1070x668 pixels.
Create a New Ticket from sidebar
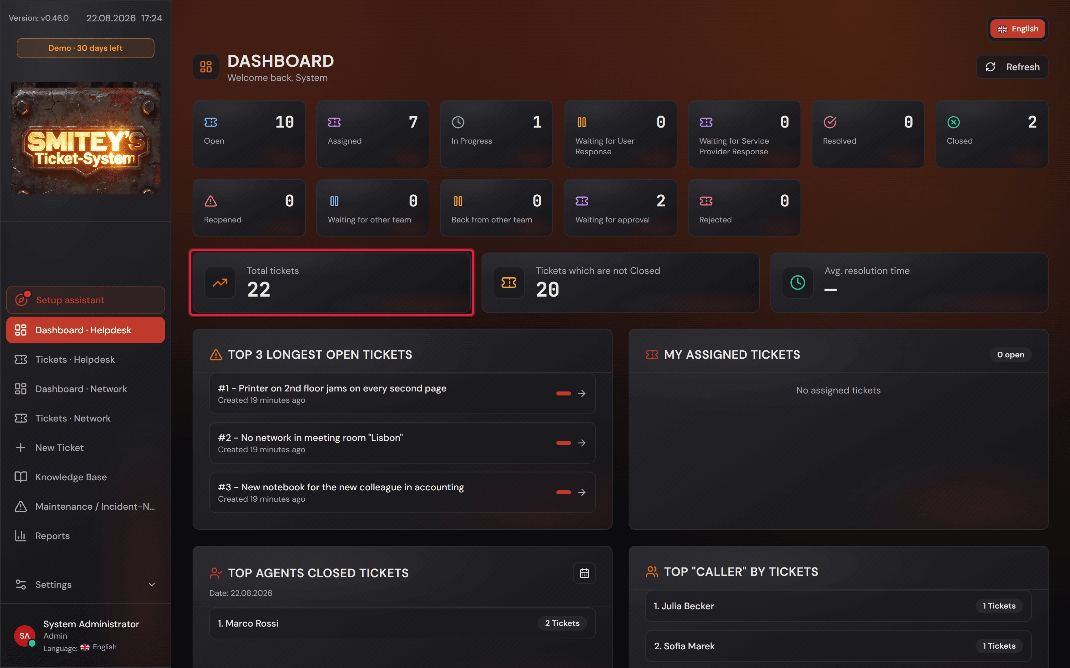click(x=85, y=448)
